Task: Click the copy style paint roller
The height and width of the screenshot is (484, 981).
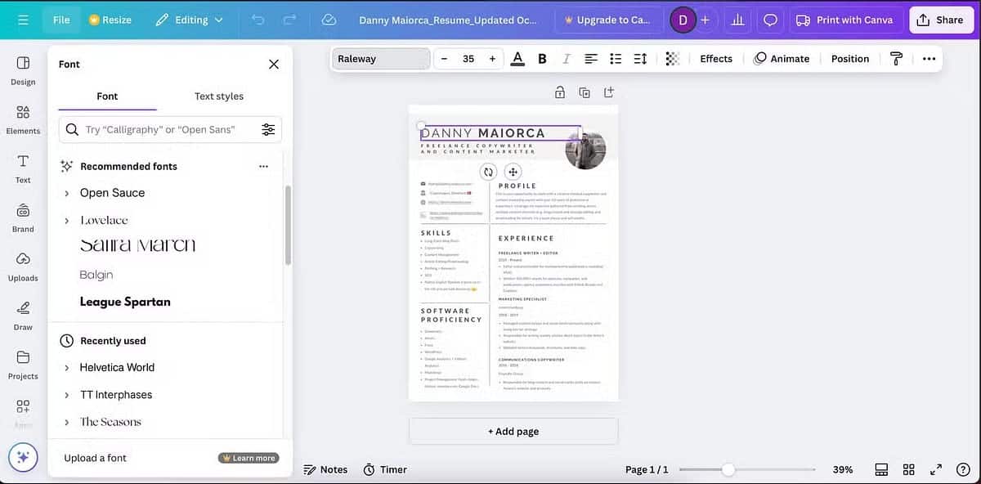Action: point(896,59)
